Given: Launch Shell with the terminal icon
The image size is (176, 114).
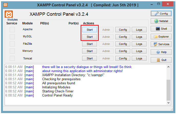Looking at the screenshot, I should pyautogui.click(x=161, y=29).
